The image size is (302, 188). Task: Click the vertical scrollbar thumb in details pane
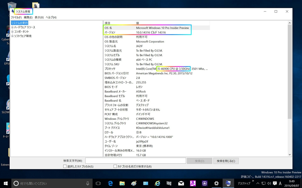[290, 72]
